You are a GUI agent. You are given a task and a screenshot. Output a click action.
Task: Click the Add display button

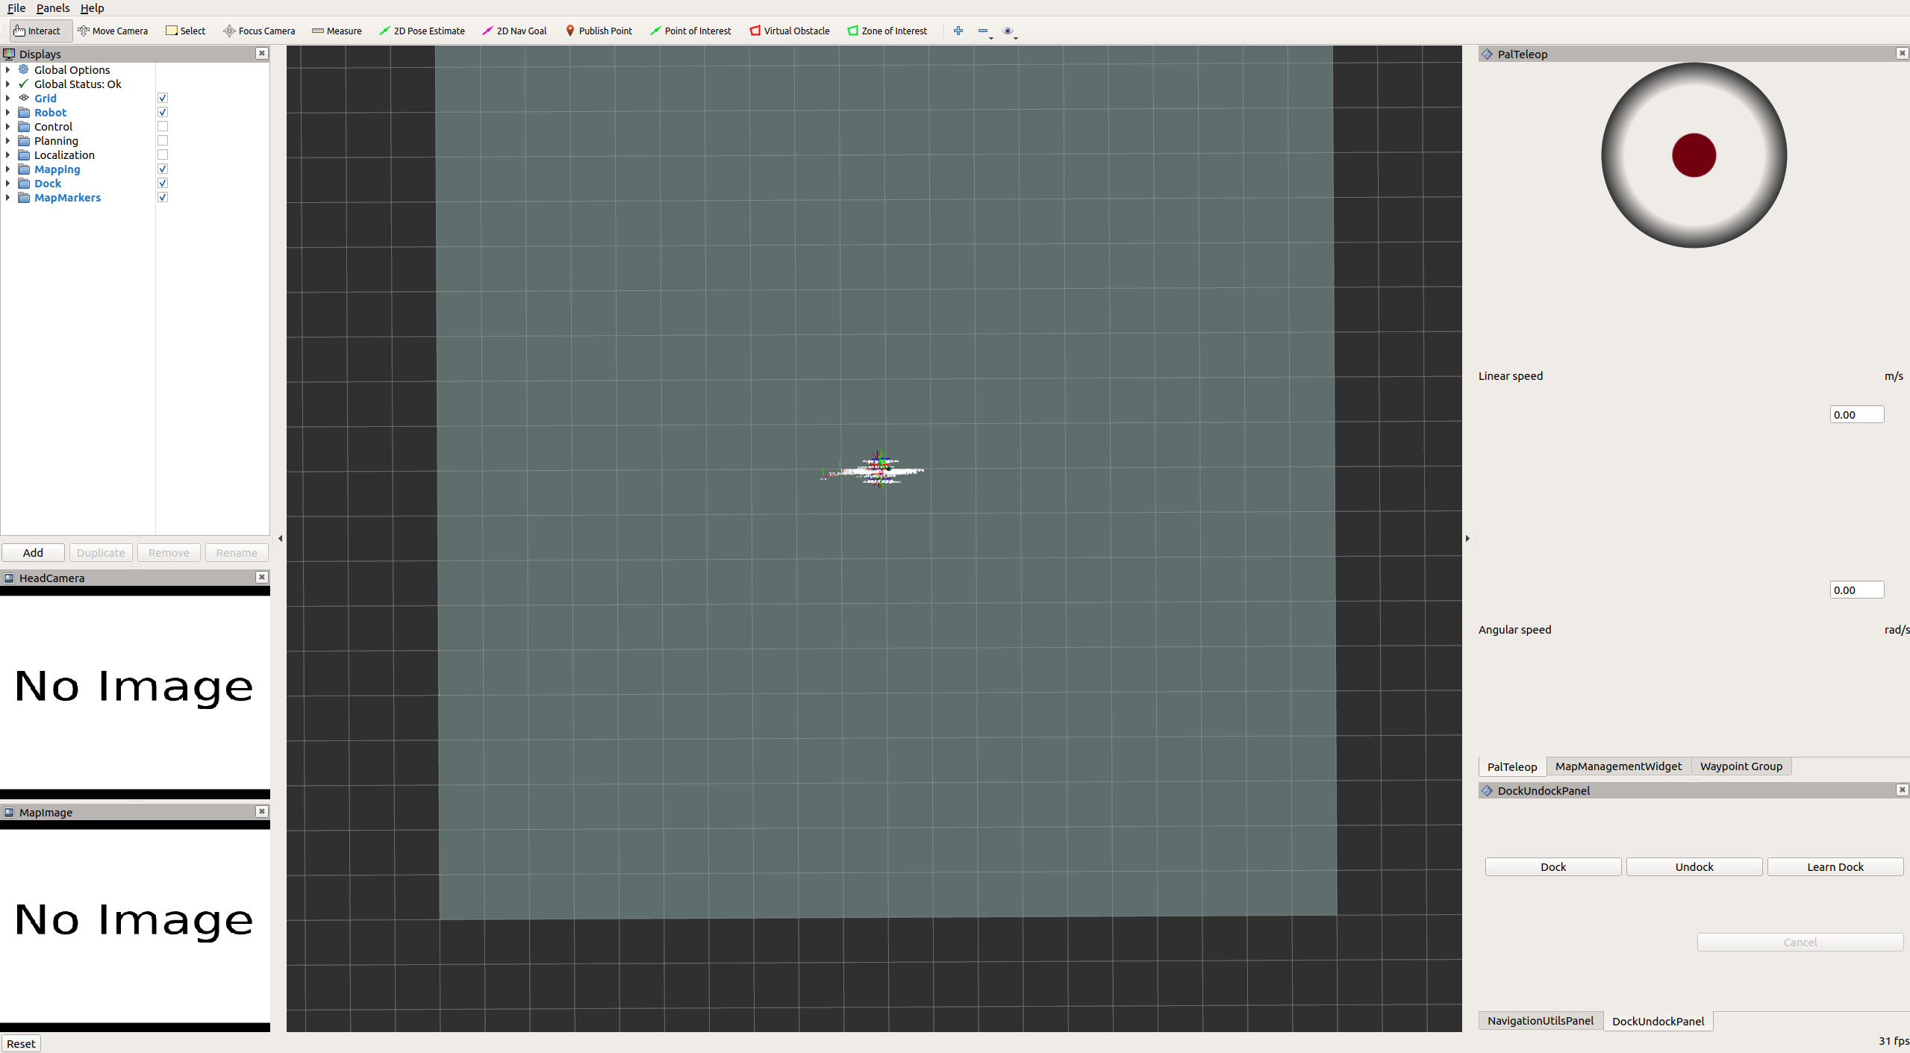[x=33, y=552]
